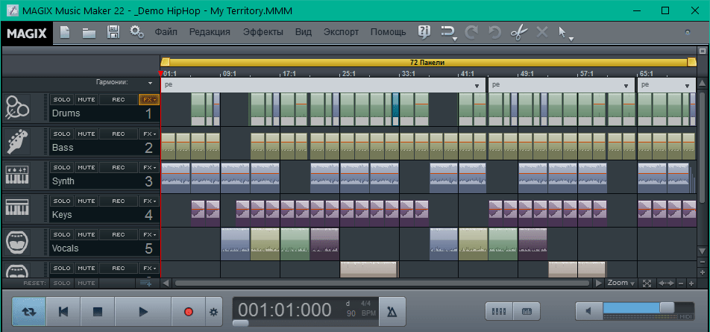The height and width of the screenshot is (332, 710).
Task: Open the Редакция menu
Action: tap(210, 32)
